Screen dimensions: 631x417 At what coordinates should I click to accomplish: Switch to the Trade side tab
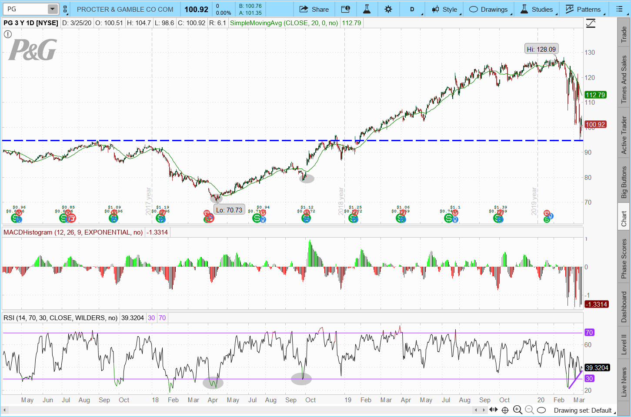pyautogui.click(x=624, y=35)
